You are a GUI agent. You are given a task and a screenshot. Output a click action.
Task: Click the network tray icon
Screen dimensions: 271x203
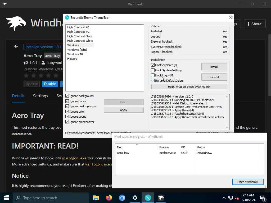(x=231, y=198)
